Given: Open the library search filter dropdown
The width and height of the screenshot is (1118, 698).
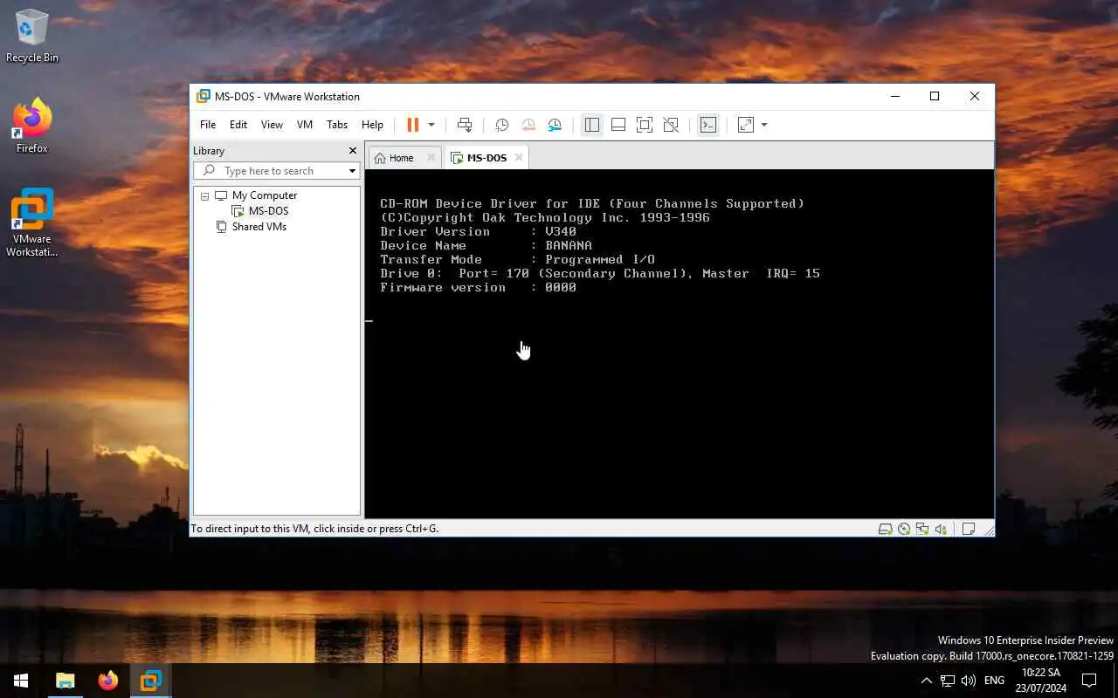Looking at the screenshot, I should (x=352, y=171).
